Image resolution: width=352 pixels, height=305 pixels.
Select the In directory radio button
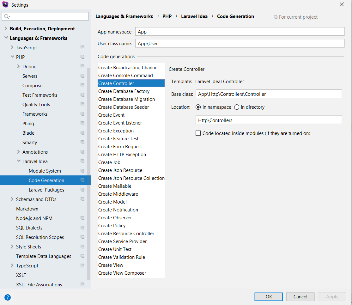pyautogui.click(x=237, y=107)
